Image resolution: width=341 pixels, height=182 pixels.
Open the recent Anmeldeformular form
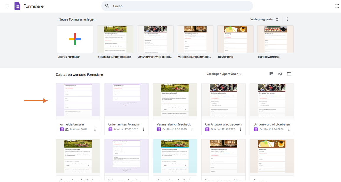tap(78, 100)
